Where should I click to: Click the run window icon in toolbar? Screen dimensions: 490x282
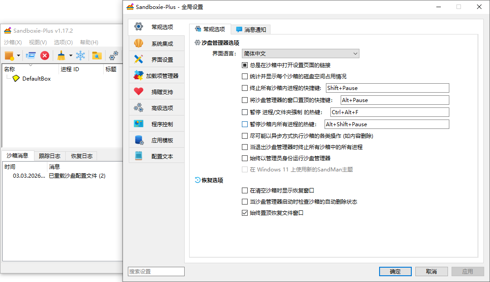30,56
